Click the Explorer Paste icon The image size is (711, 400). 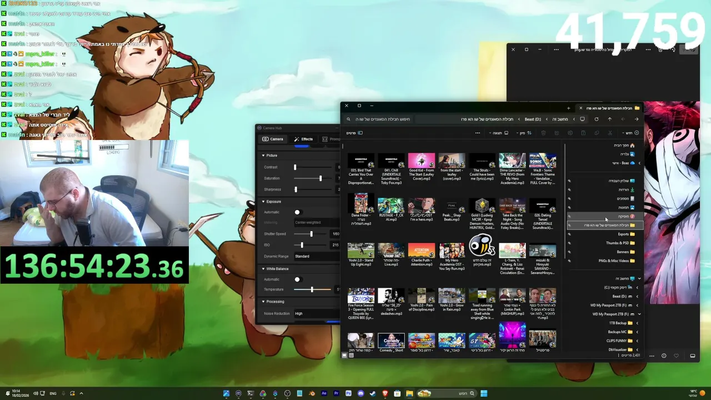pyautogui.click(x=583, y=133)
